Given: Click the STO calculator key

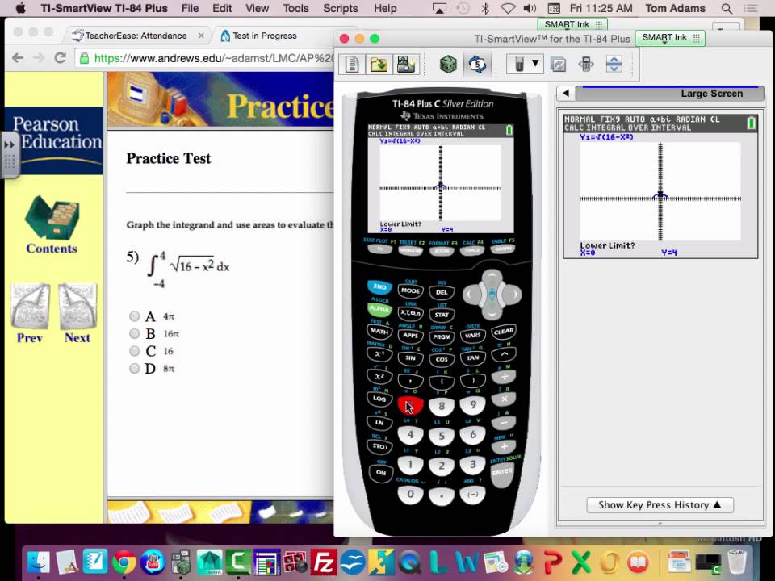Looking at the screenshot, I should click(379, 446).
